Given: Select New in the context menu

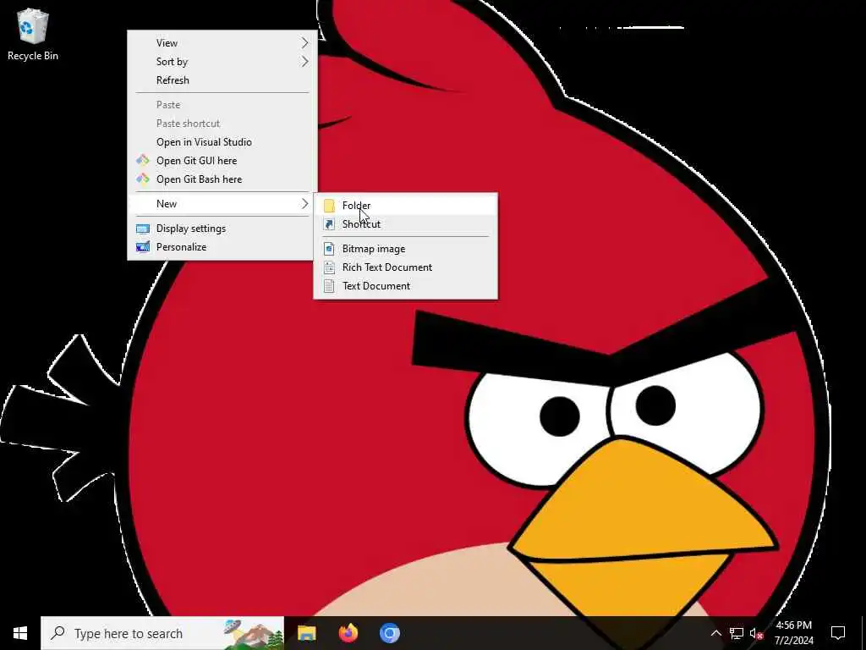Looking at the screenshot, I should 222,204.
